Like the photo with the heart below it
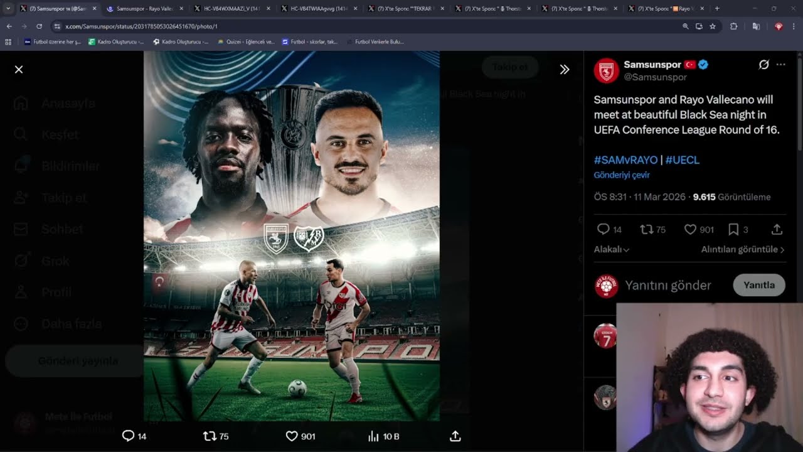This screenshot has height=452, width=803. [x=292, y=436]
